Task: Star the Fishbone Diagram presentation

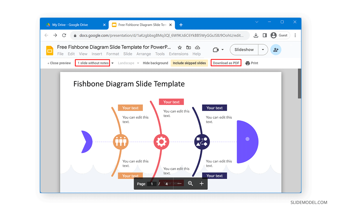Action: [179, 47]
